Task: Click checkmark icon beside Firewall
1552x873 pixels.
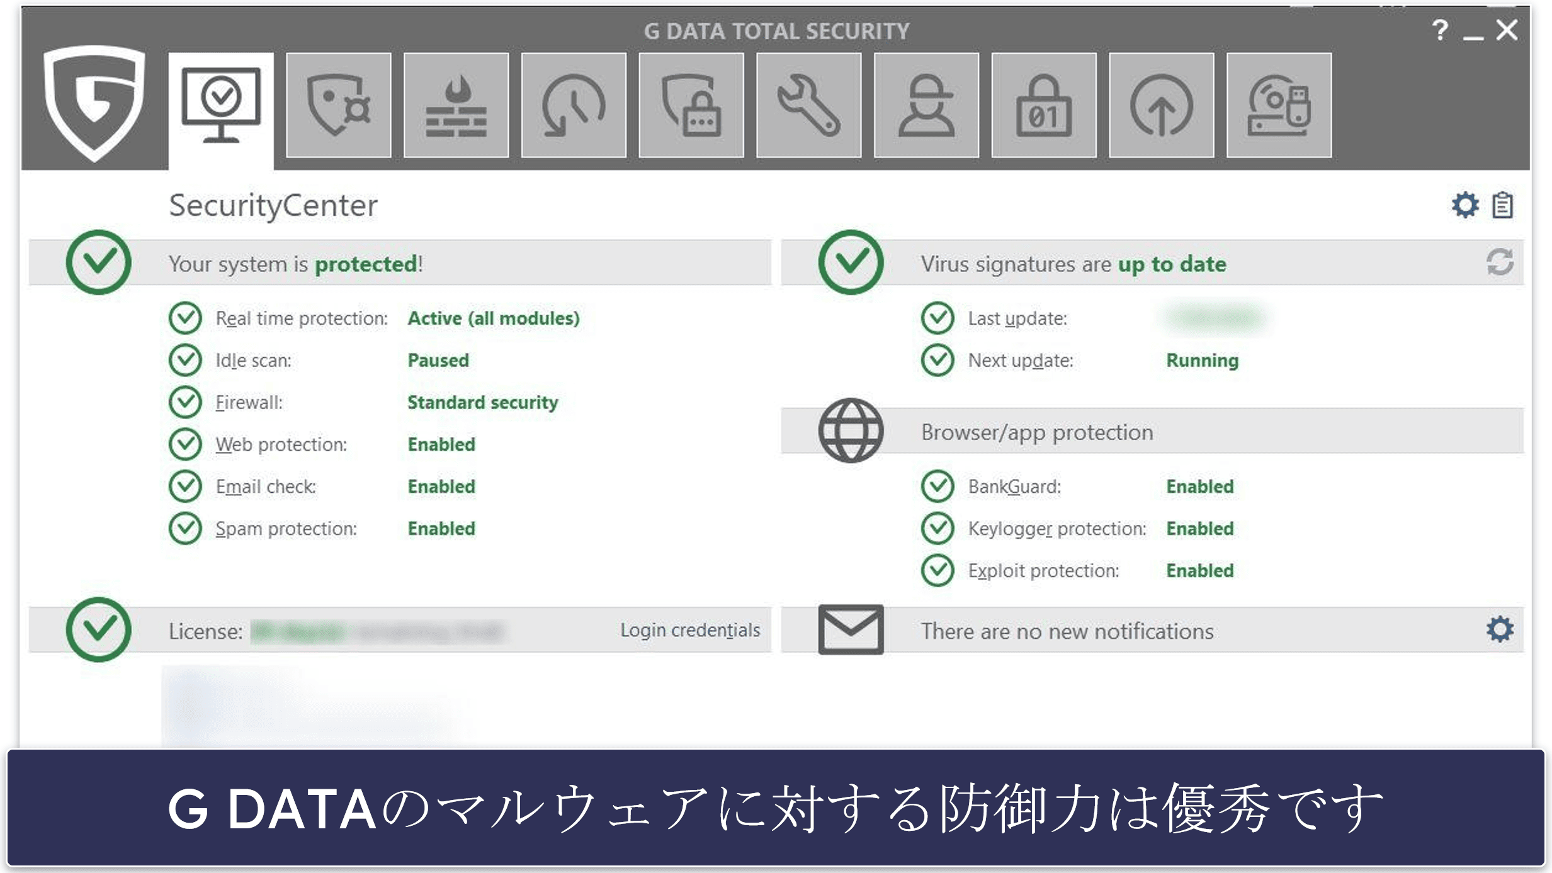Action: 185,402
